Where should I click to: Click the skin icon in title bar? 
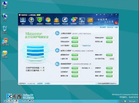point(104,15)
